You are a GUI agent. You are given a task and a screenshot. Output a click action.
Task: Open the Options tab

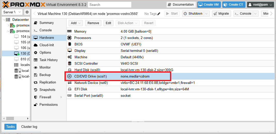click(49, 53)
